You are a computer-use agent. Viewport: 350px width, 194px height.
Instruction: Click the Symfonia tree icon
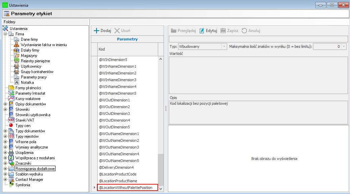click(x=11, y=185)
